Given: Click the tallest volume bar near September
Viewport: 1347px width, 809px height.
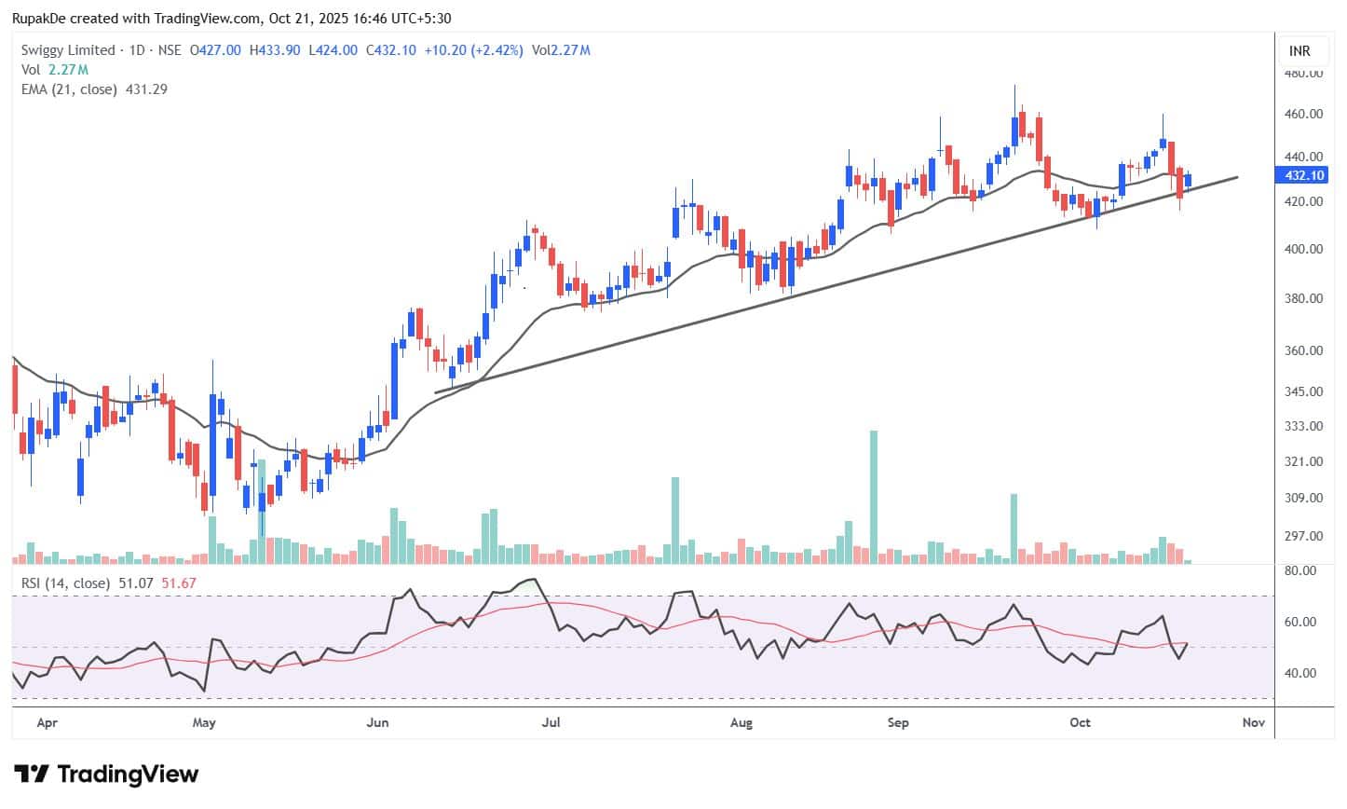Looking at the screenshot, I should tap(874, 496).
